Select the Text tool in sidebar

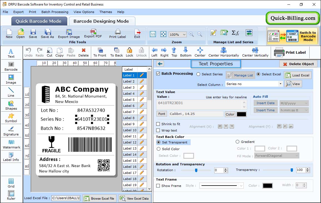[11, 53]
